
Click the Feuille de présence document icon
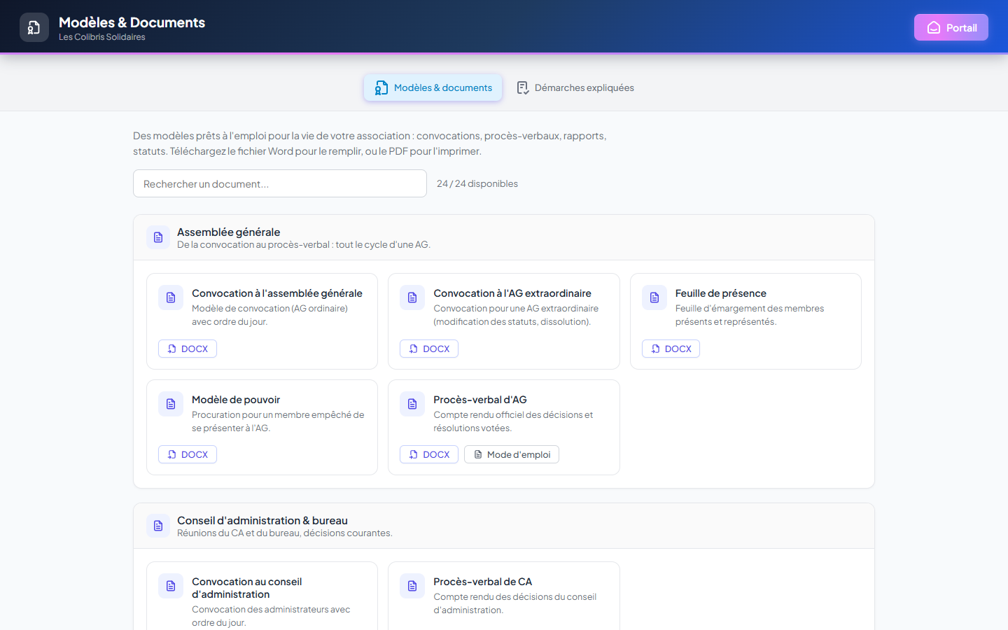[x=654, y=297]
